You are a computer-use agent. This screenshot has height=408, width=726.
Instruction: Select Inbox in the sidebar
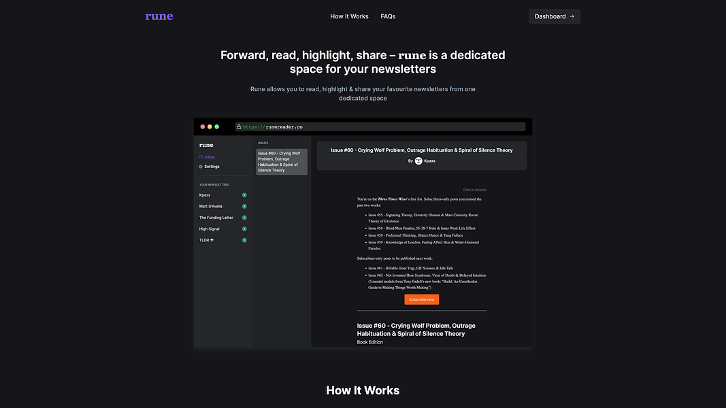tap(207, 157)
